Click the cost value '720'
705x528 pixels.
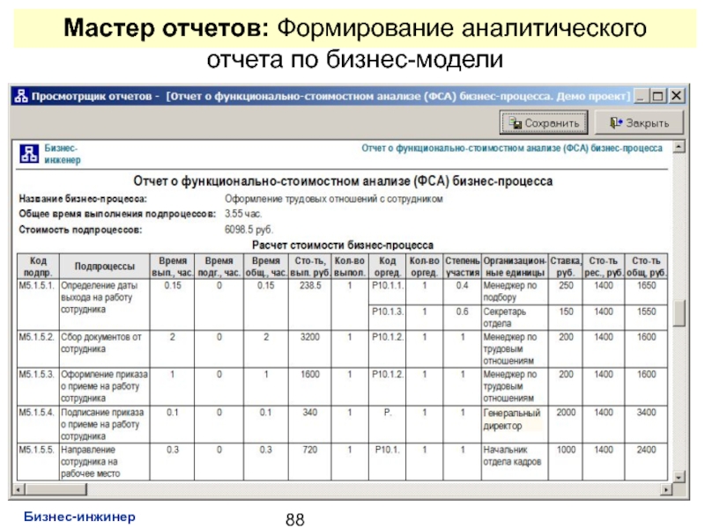(310, 450)
